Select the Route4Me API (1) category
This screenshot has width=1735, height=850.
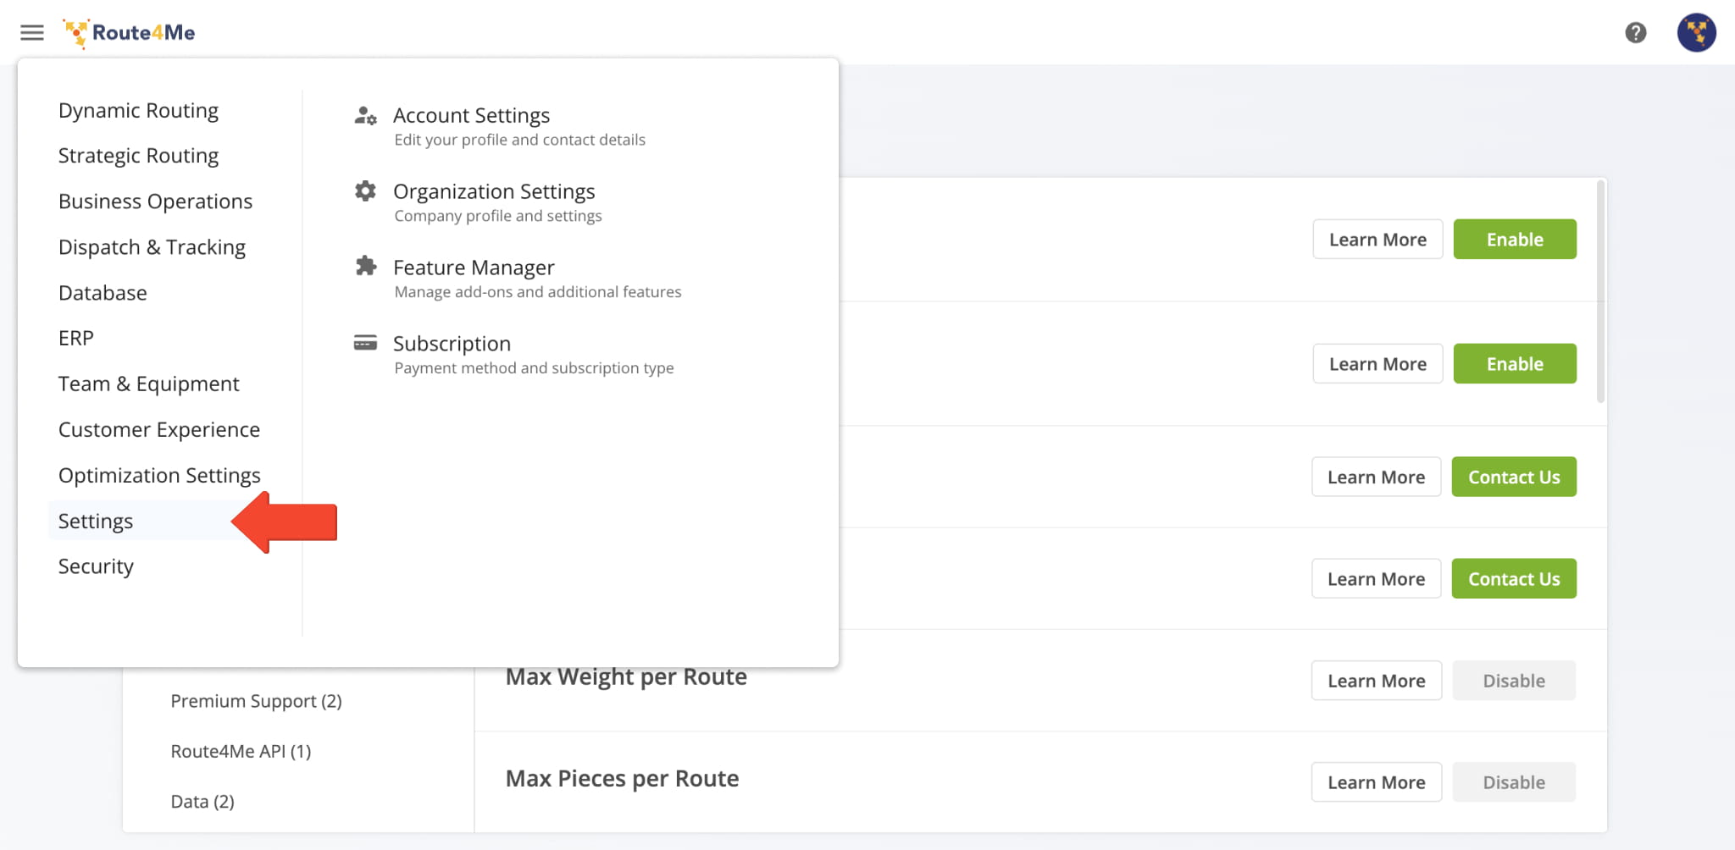[x=241, y=752]
